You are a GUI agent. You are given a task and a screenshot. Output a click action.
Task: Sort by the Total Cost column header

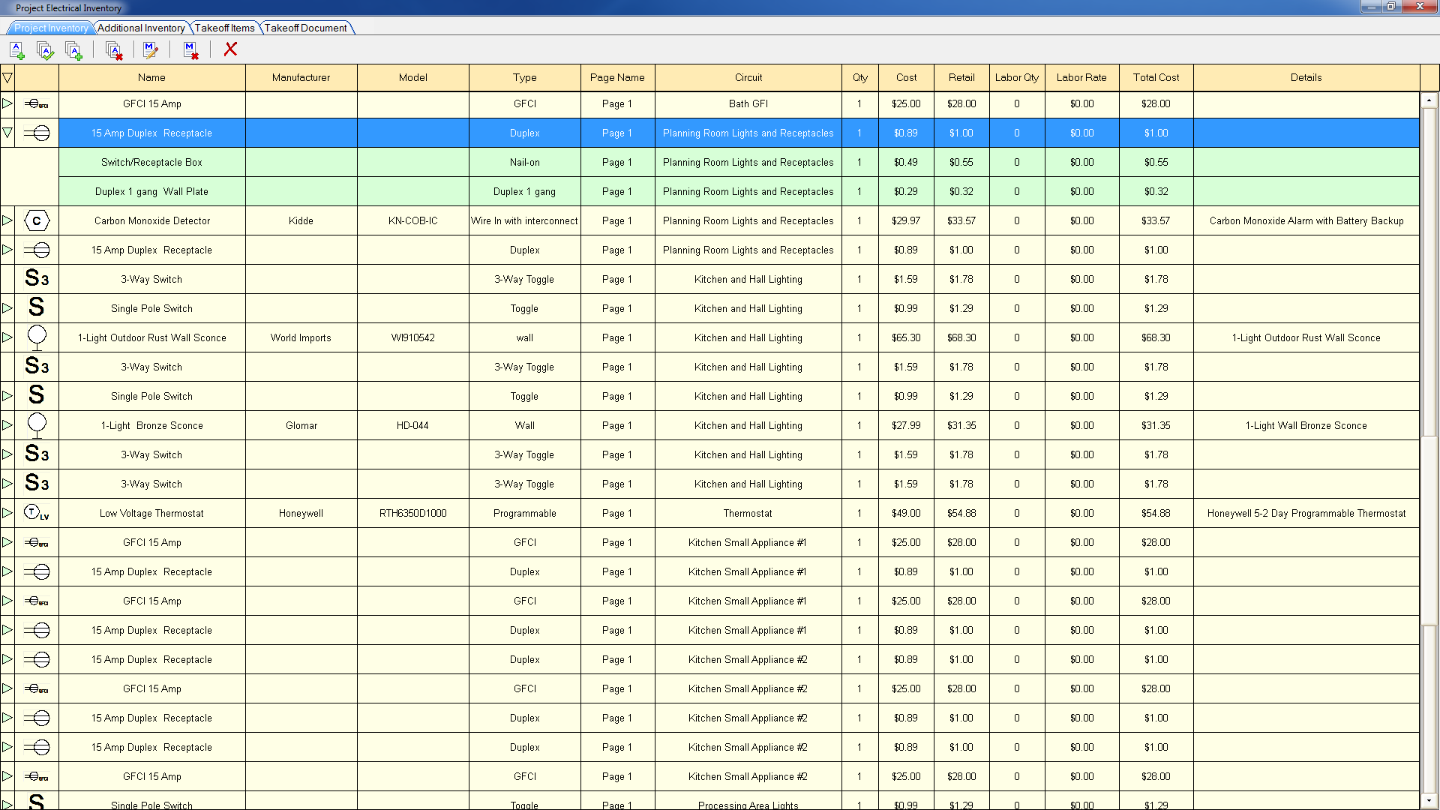pos(1155,77)
